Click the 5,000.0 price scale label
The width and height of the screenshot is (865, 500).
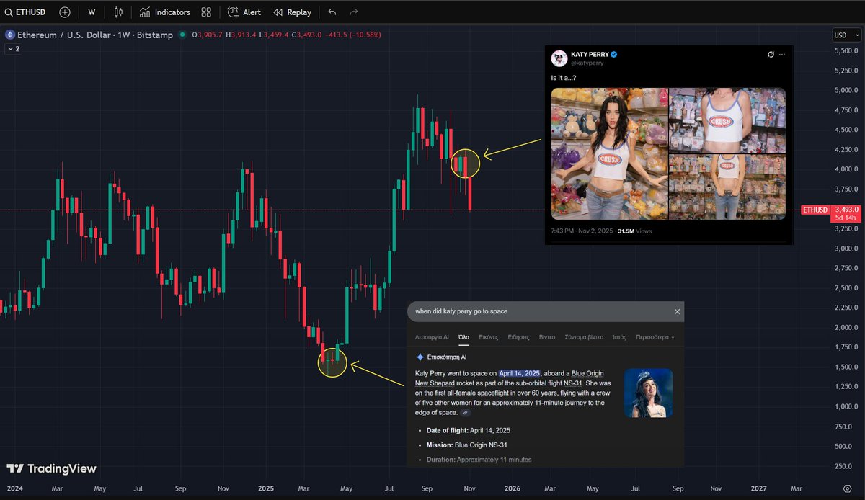point(847,90)
